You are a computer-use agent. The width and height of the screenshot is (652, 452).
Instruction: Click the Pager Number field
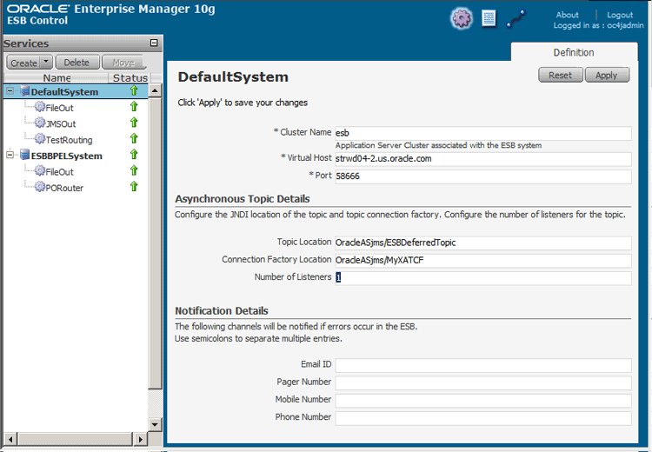point(483,382)
